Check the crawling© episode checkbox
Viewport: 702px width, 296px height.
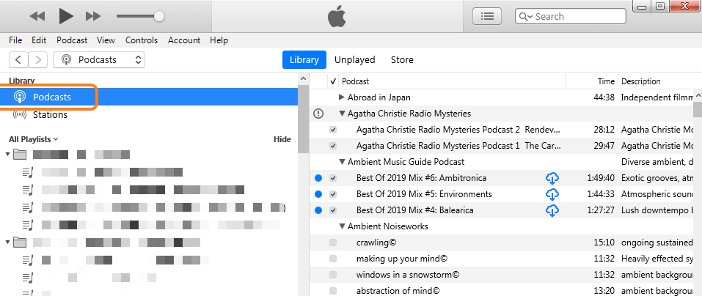tap(332, 243)
